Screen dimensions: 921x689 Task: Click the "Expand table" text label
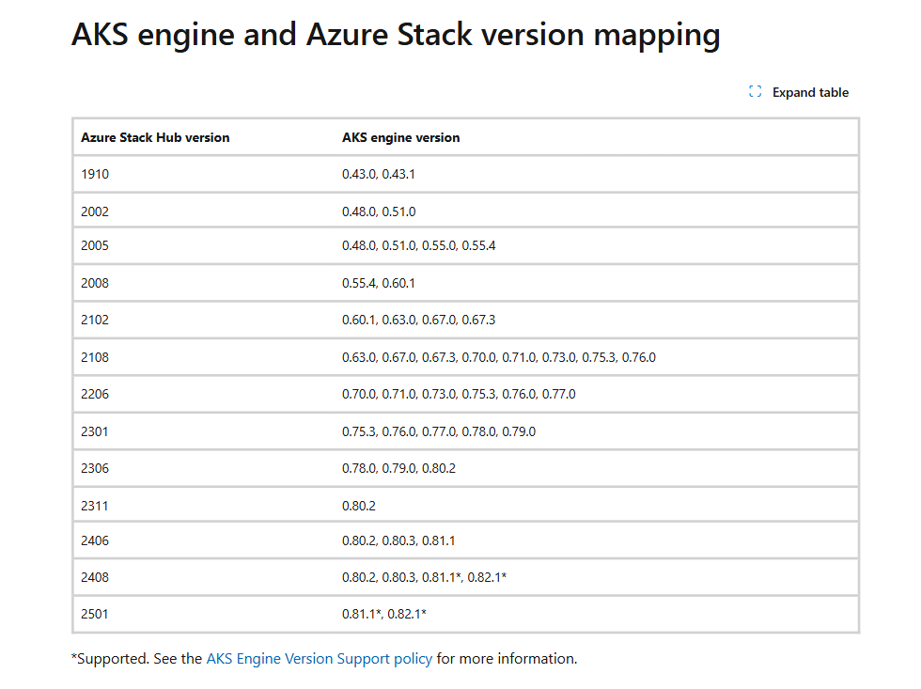point(810,92)
